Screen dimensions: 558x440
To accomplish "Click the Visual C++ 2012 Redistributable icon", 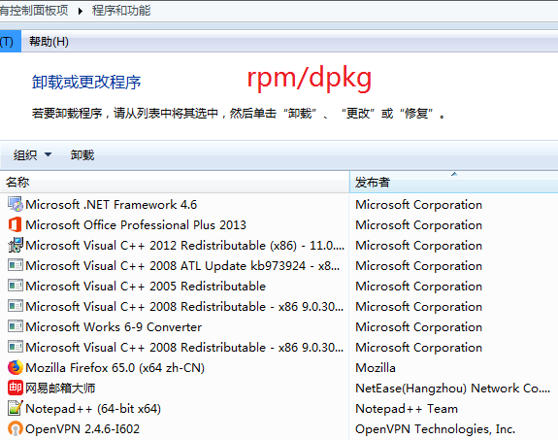I will point(16,245).
